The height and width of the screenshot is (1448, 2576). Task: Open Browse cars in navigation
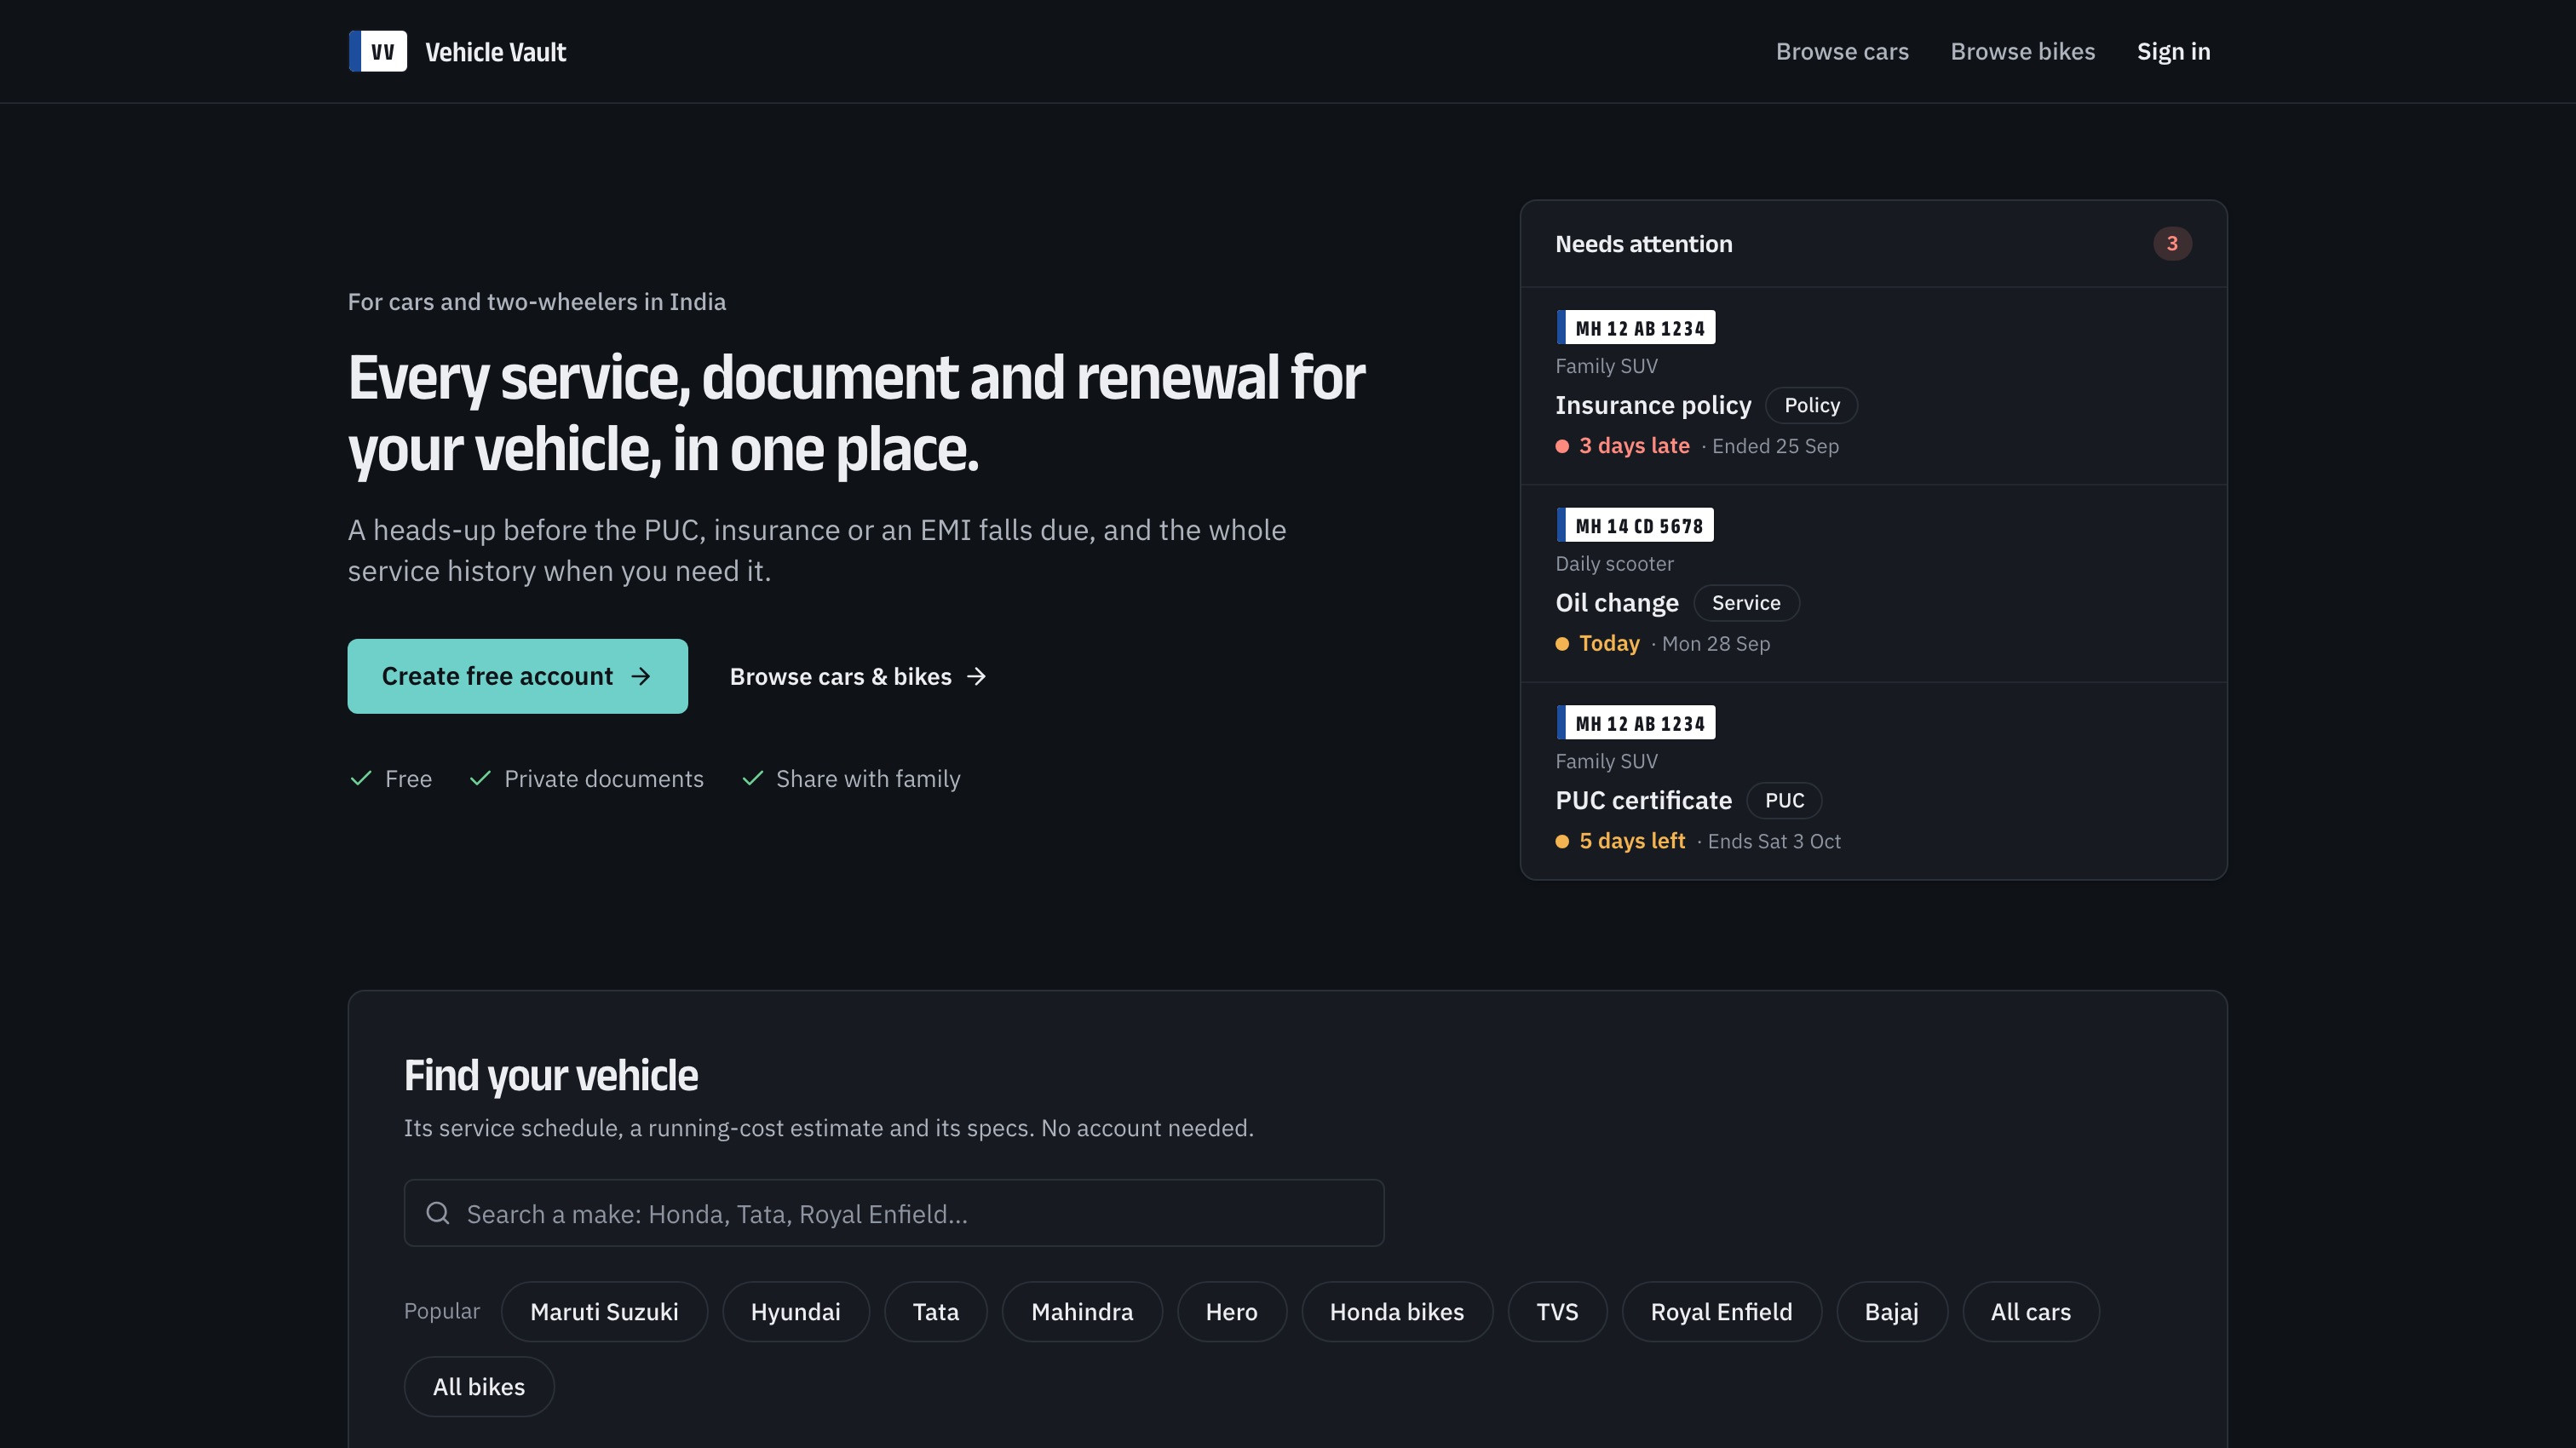1842,51
